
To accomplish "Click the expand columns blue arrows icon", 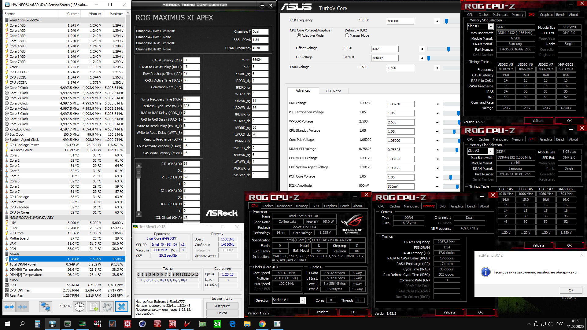I will 9,306.
